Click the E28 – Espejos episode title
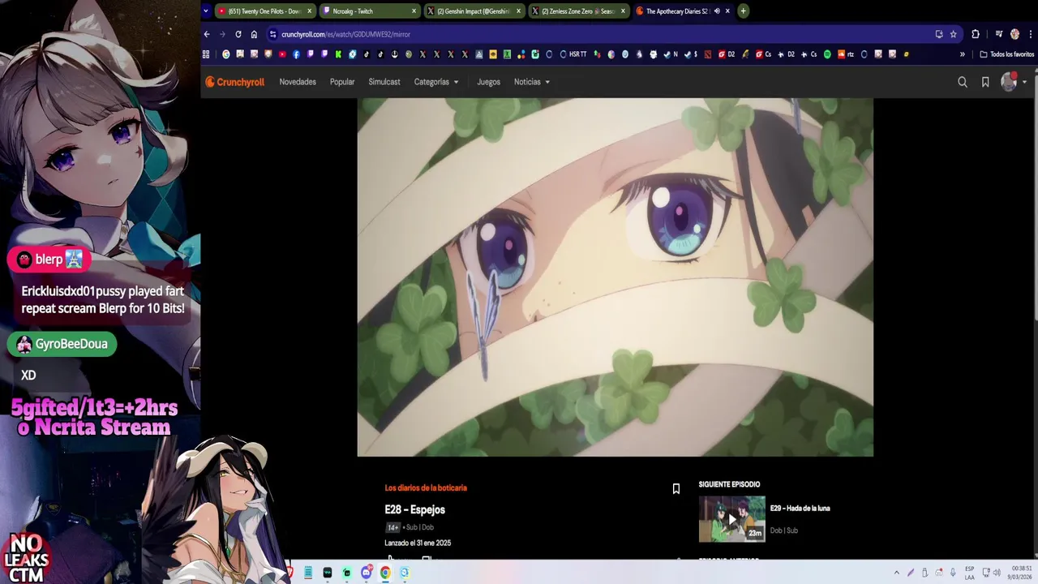Screen dimensions: 1038x584 point(414,509)
